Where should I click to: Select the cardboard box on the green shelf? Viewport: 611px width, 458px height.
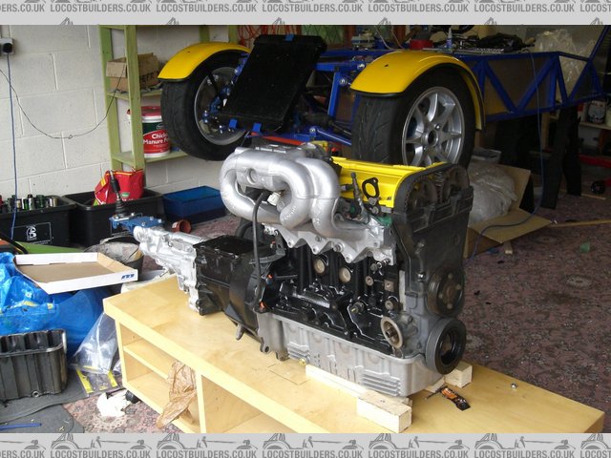click(x=132, y=72)
